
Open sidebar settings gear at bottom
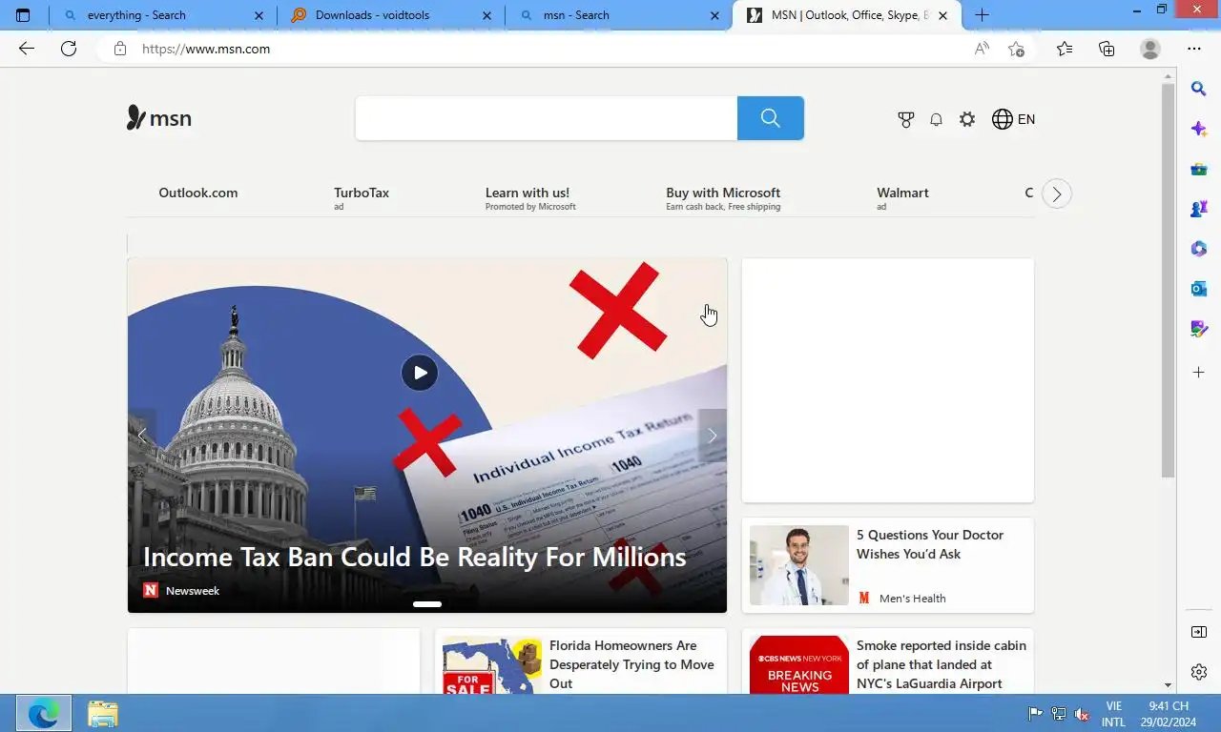tap(1199, 672)
